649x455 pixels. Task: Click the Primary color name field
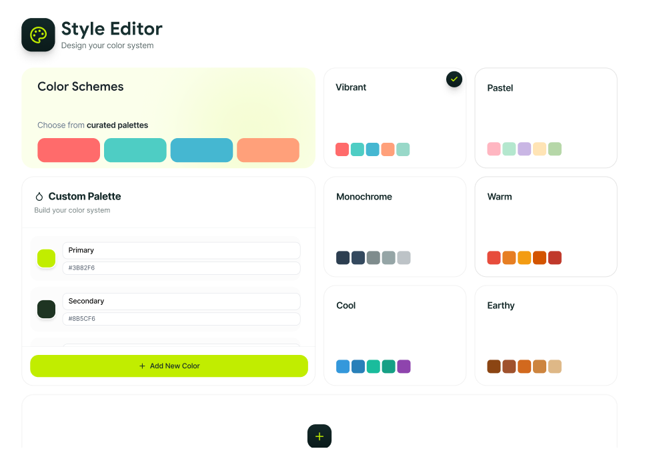[181, 250]
